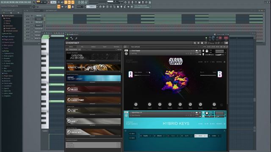Click the FL Studio record button
271x152 pixels.
[x=49, y=2]
